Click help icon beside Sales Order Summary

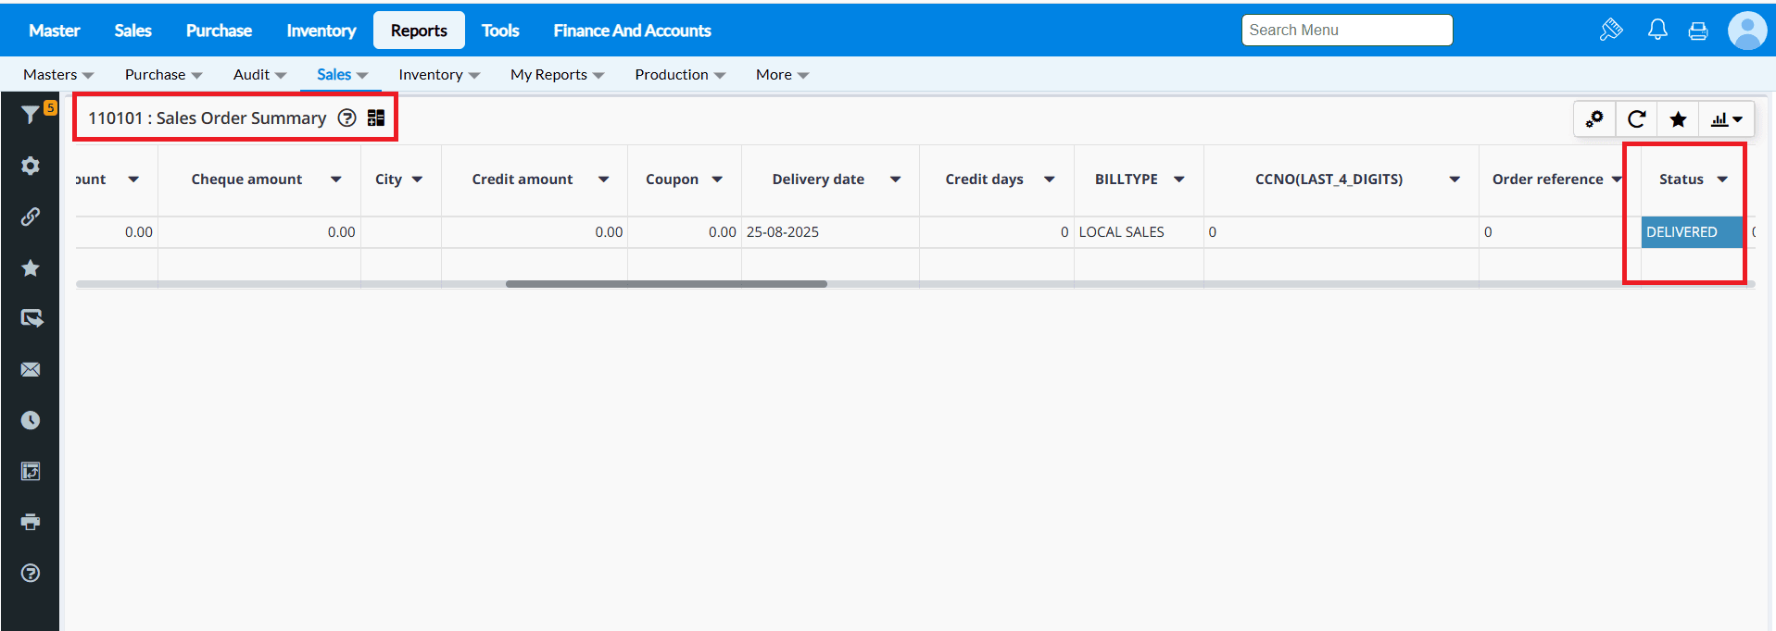346,118
